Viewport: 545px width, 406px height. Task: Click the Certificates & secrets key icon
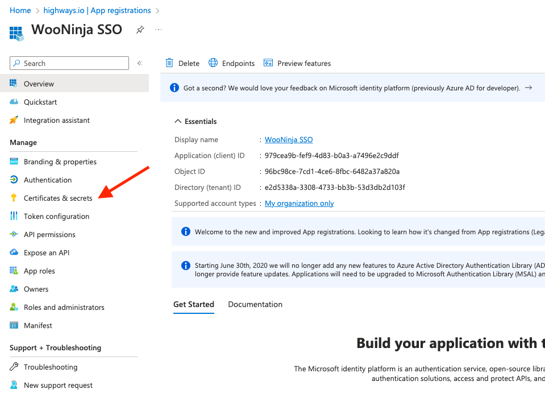pos(14,198)
